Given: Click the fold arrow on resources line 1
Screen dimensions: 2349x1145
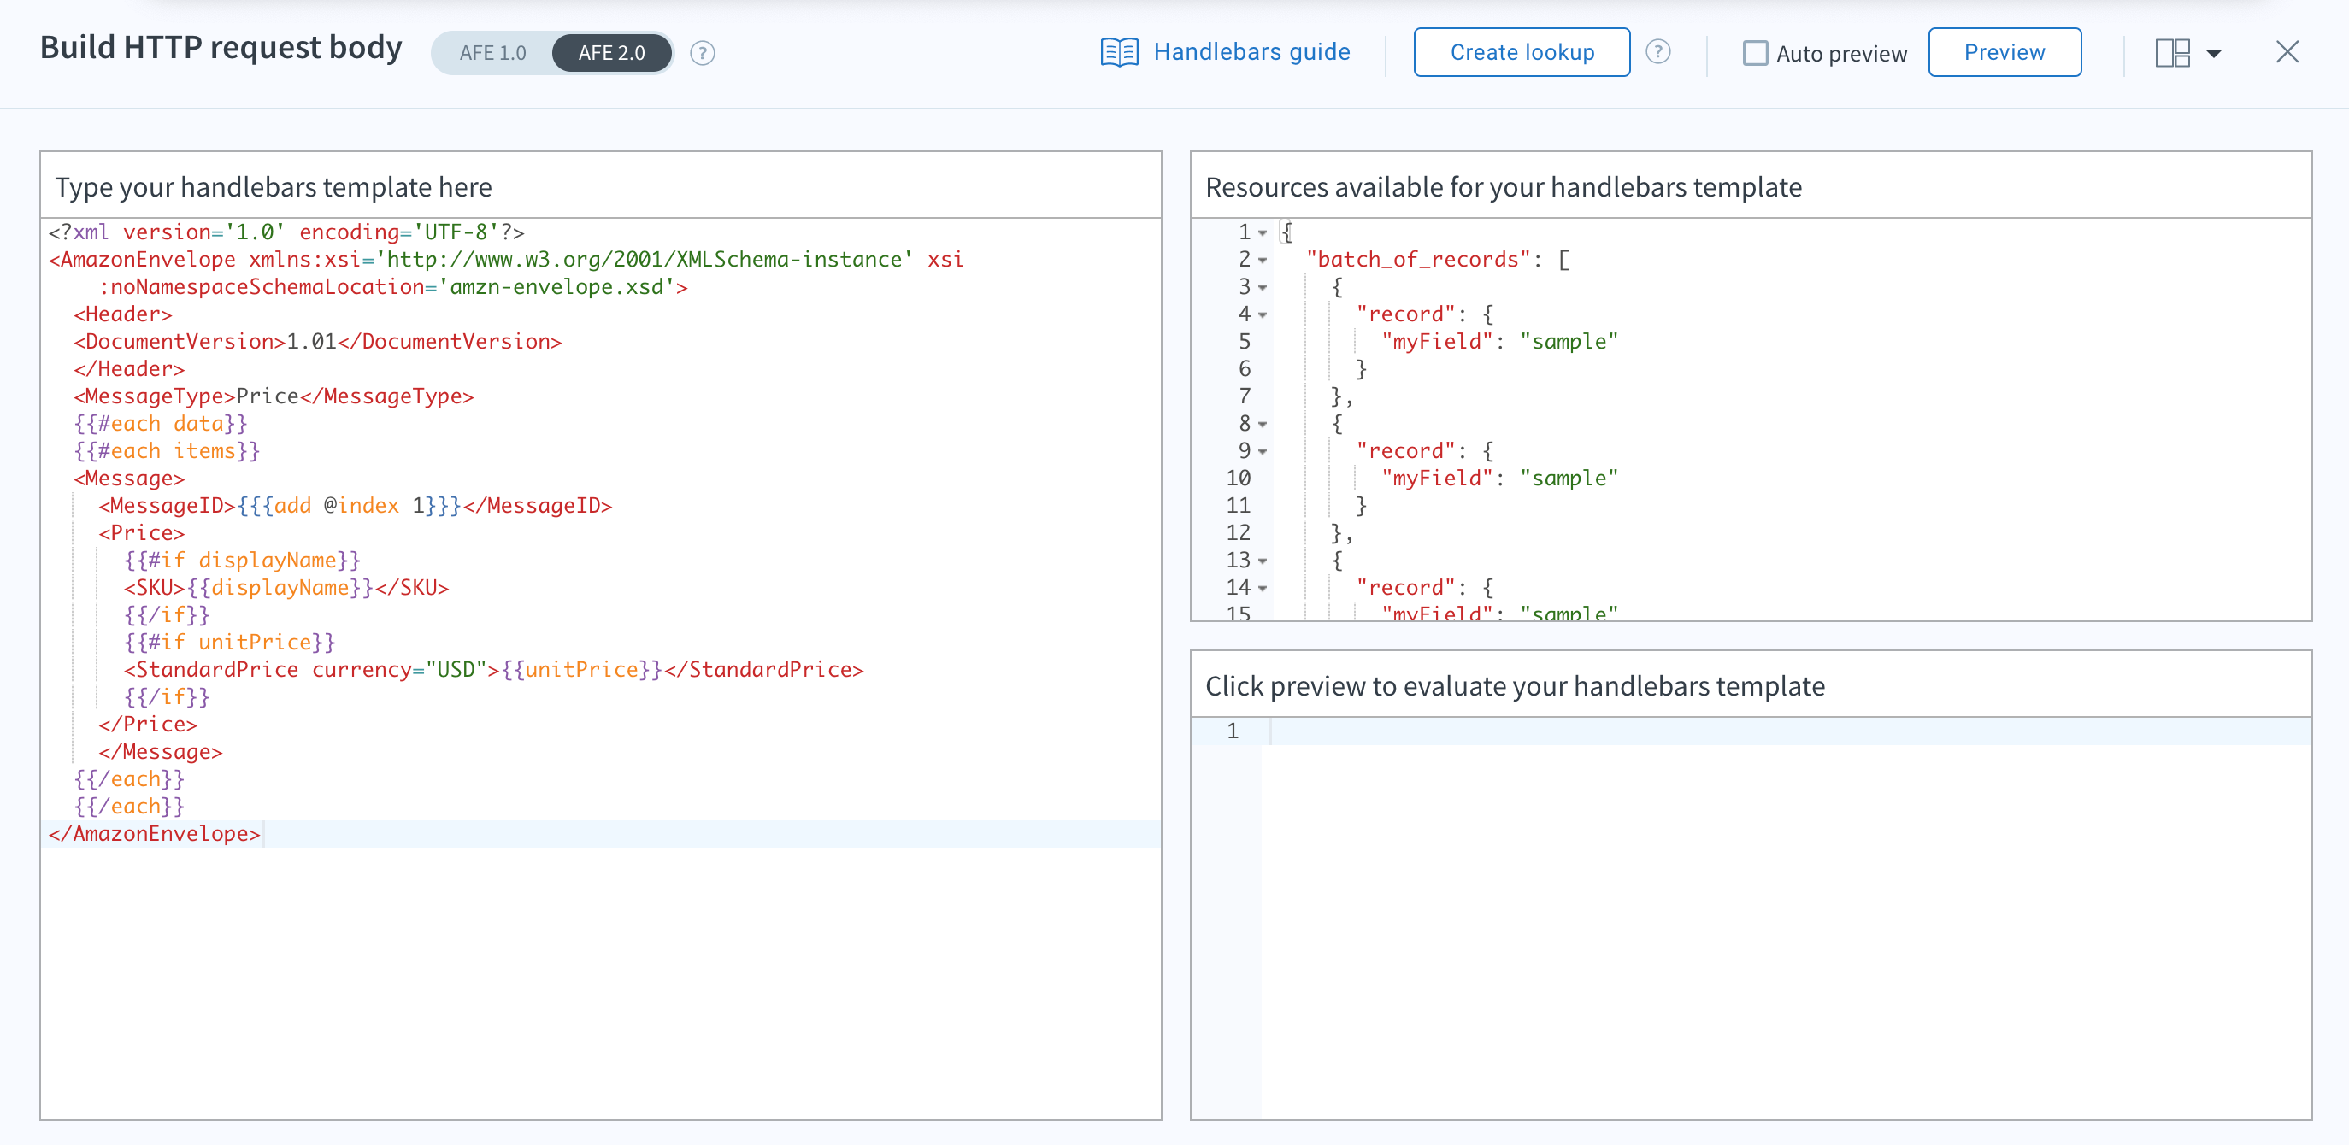Looking at the screenshot, I should [x=1262, y=232].
